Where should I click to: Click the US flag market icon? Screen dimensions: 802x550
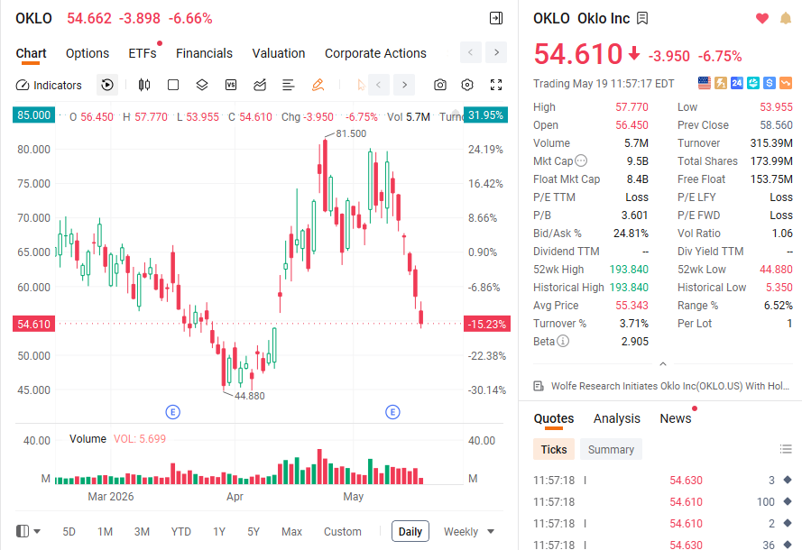coord(705,83)
